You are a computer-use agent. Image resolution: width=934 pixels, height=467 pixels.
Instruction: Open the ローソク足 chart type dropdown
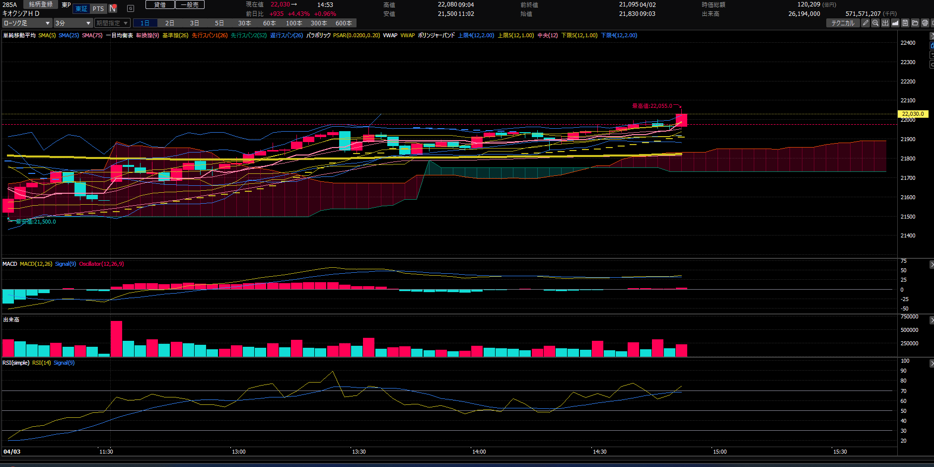(27, 23)
